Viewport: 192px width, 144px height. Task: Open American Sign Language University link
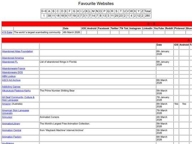pos(16,112)
